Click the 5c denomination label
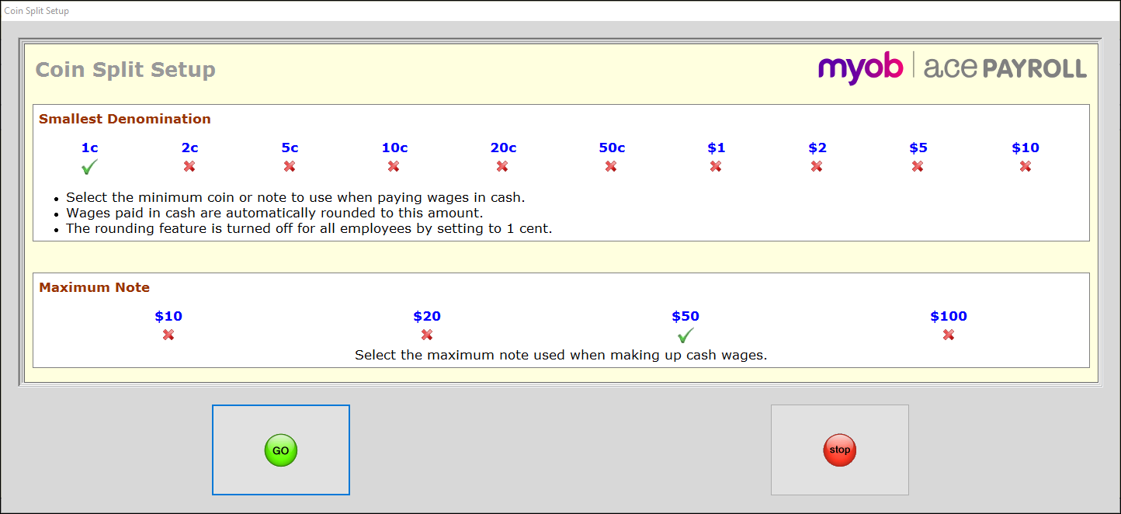Image resolution: width=1121 pixels, height=514 pixels. tap(290, 148)
